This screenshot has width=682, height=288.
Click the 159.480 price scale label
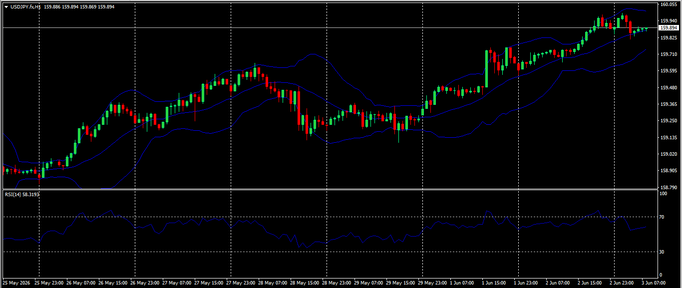668,87
